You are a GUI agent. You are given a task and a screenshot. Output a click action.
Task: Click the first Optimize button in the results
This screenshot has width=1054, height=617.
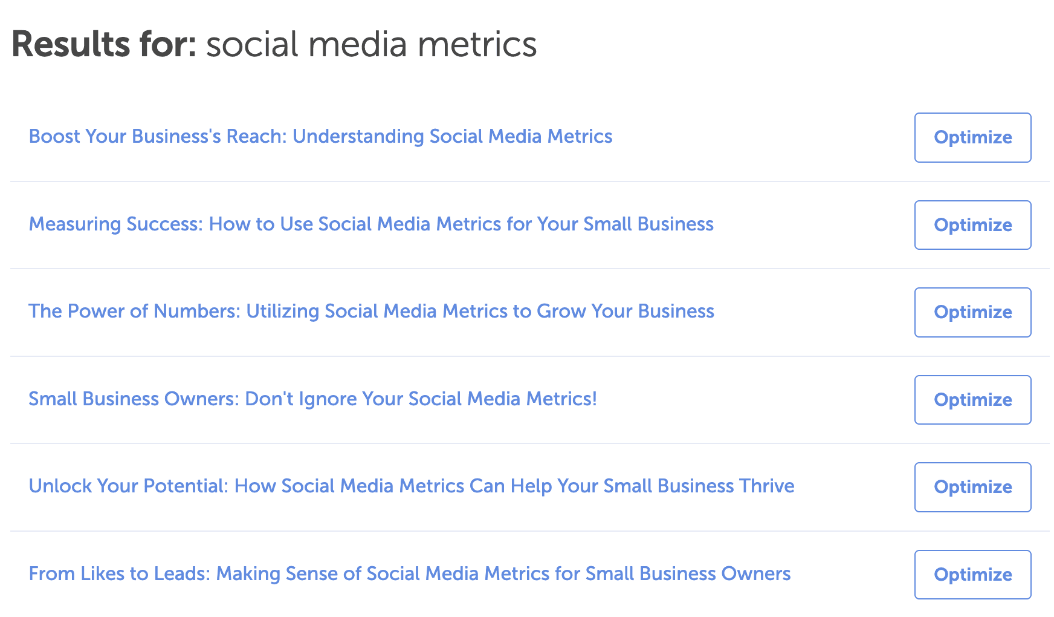(972, 137)
